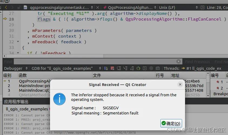Click the Signal Received — Qt Creator title
This screenshot has height=135, width=228.
(118, 85)
